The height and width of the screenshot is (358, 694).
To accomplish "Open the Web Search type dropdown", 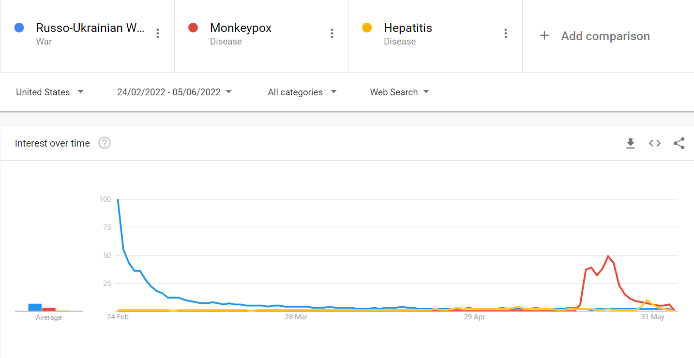I will (x=399, y=92).
